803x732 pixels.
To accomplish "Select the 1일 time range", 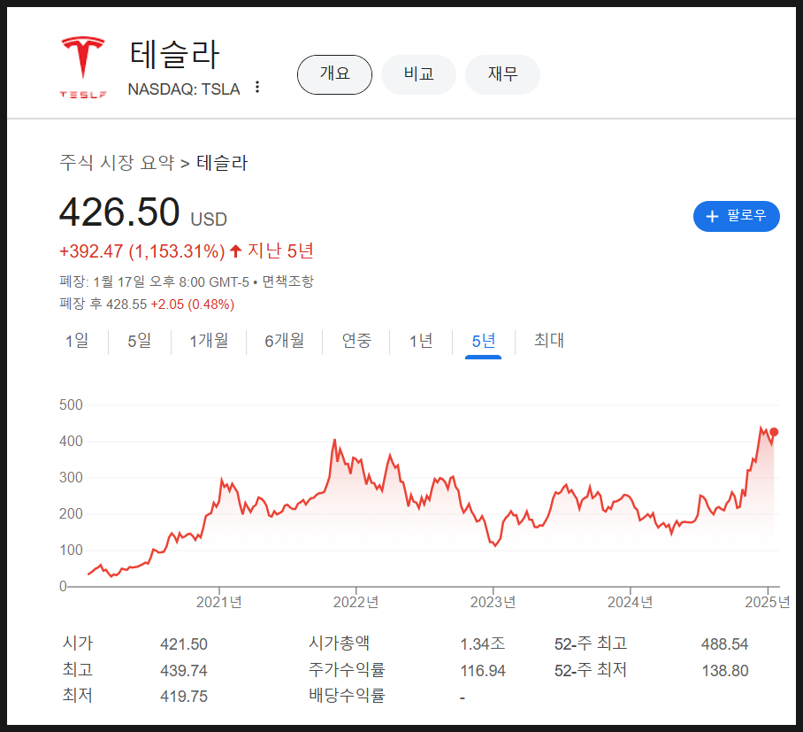I will coord(77,341).
